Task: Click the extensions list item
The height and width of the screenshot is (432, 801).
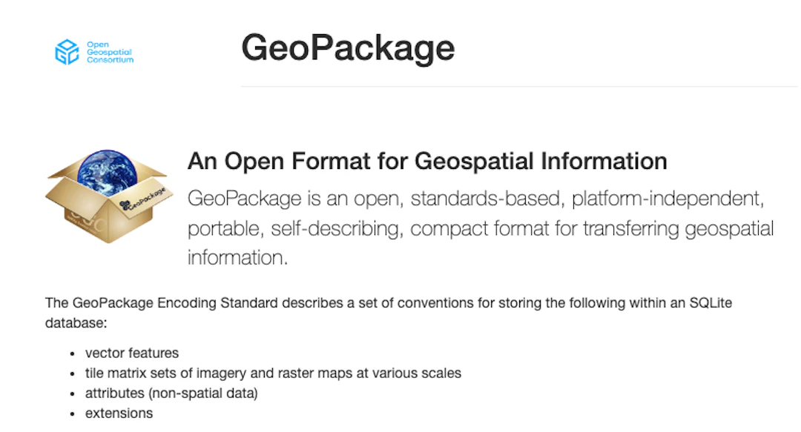Action: [119, 413]
